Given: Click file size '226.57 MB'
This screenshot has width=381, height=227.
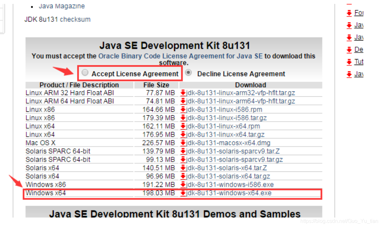Looking at the screenshot, I should tap(159, 143).
